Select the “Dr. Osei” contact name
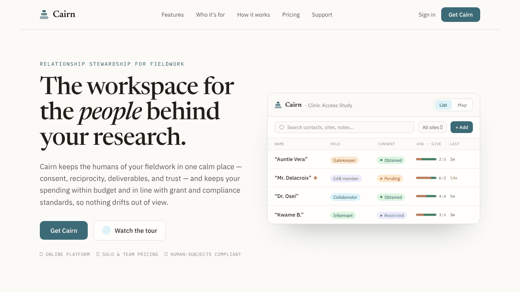 (286, 196)
